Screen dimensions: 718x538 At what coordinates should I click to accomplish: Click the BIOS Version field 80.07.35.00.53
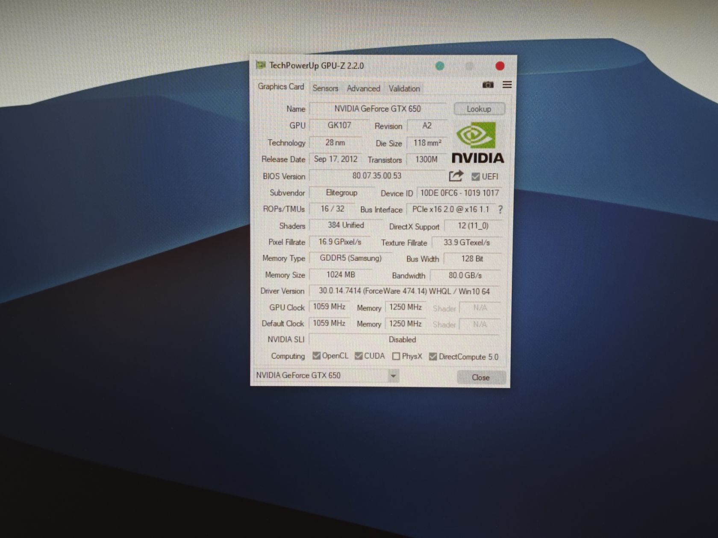point(377,176)
